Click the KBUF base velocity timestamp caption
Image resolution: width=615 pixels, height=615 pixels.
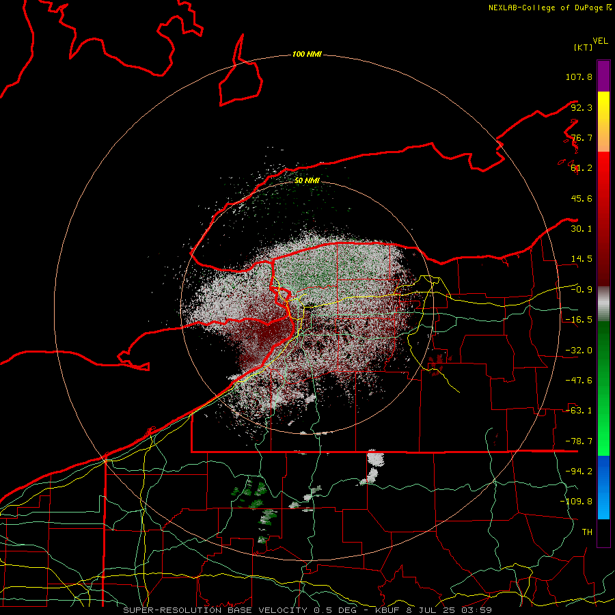[307, 610]
